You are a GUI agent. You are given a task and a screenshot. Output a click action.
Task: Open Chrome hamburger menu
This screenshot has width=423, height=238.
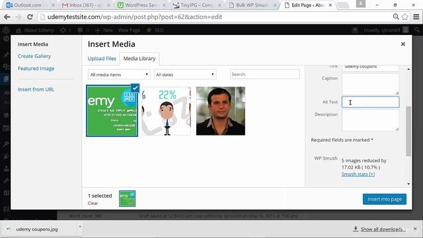[x=416, y=17]
